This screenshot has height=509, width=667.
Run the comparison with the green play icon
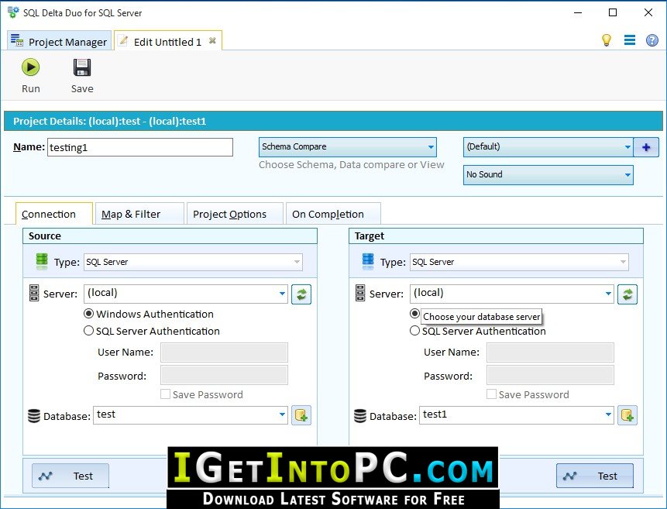[31, 67]
